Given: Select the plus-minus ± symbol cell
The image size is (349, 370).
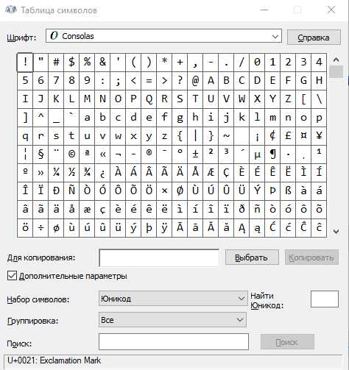Looking at the screenshot, I should pos(195,154).
